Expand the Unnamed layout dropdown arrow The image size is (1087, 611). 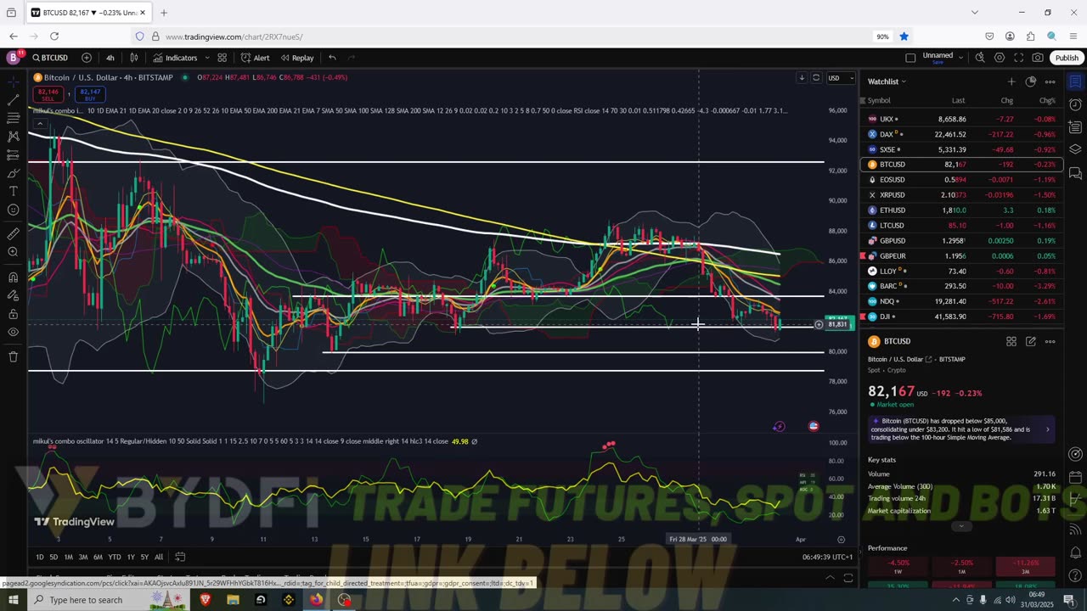(961, 58)
